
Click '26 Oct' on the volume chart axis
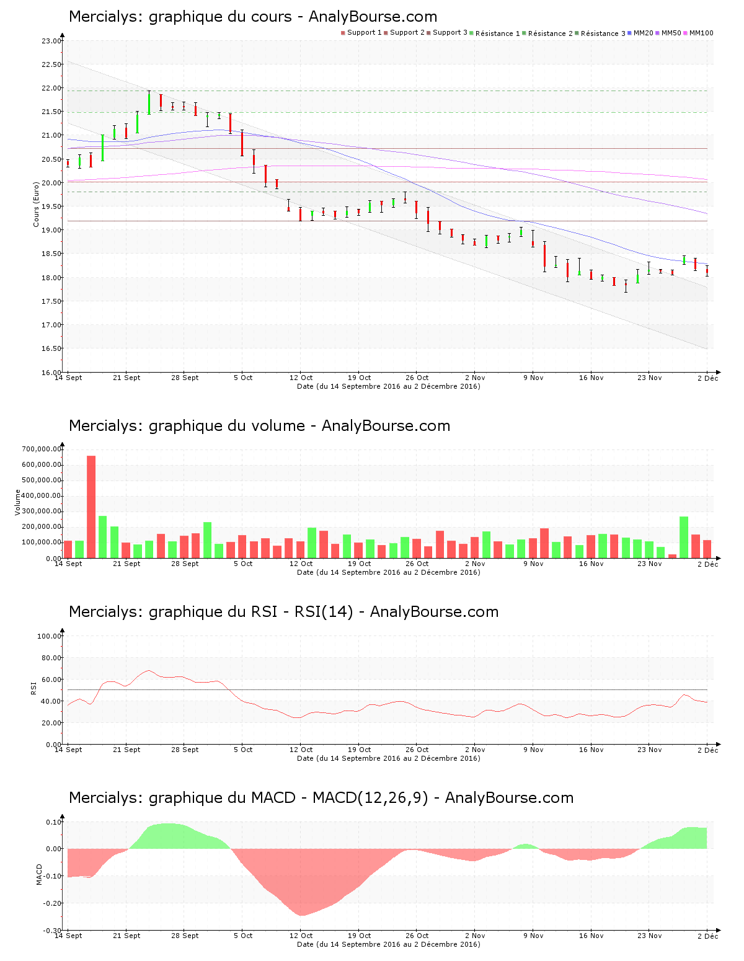tap(417, 564)
